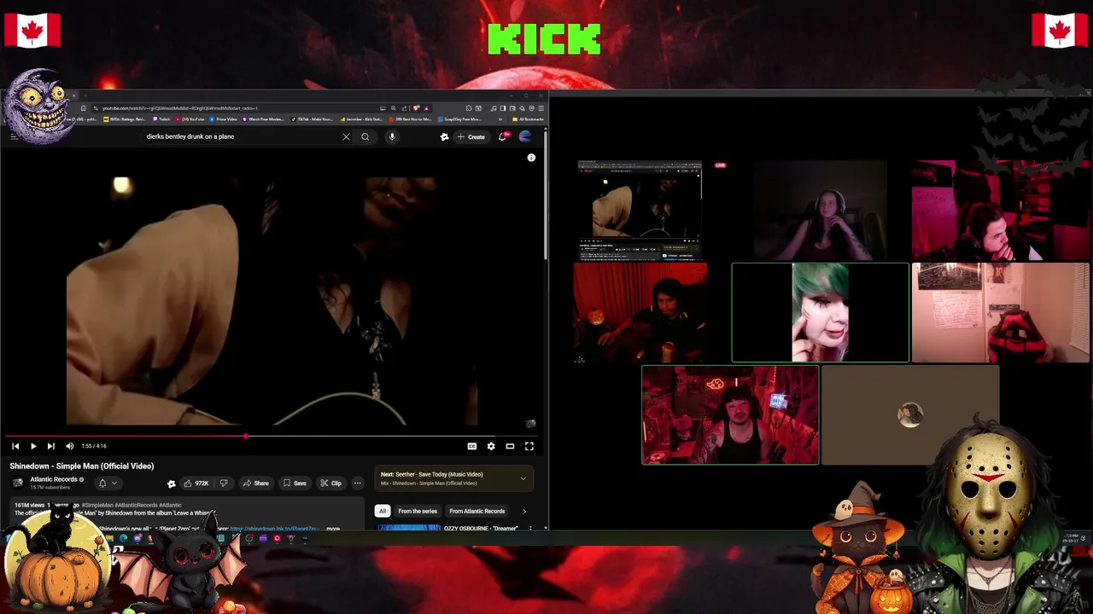Open YouTube player settings gear

491,446
